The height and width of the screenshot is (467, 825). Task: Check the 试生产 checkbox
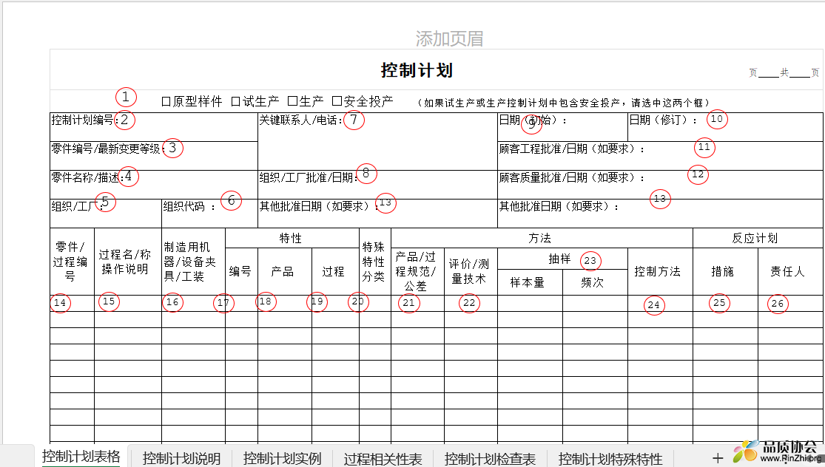[x=236, y=101]
